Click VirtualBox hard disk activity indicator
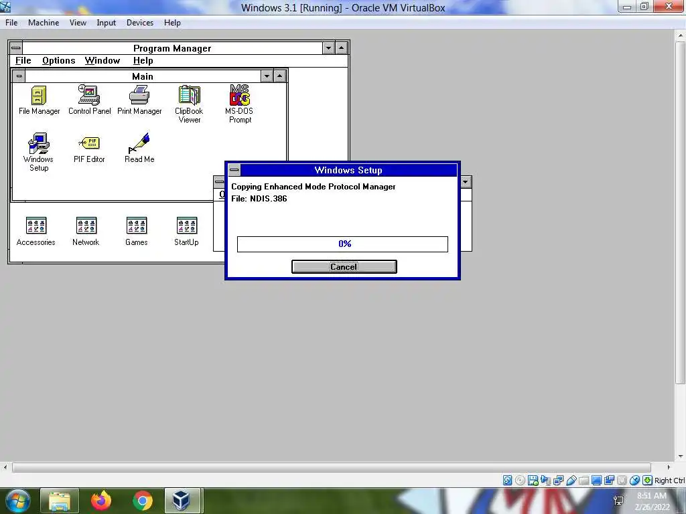Viewport: 686px width, 514px height. pos(508,481)
